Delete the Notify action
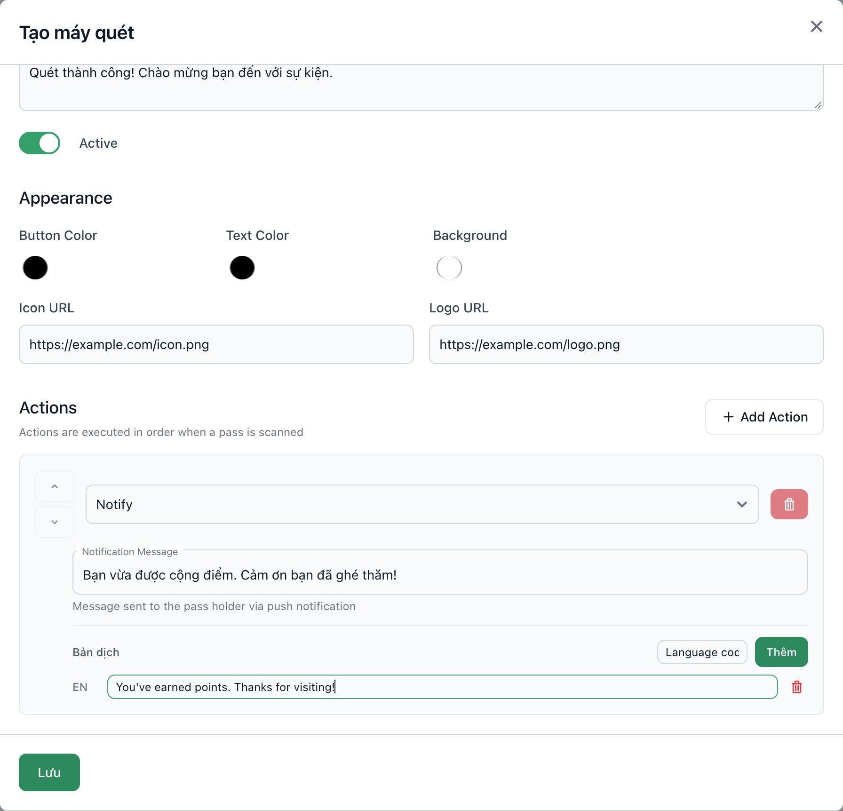The image size is (843, 811). pos(789,504)
